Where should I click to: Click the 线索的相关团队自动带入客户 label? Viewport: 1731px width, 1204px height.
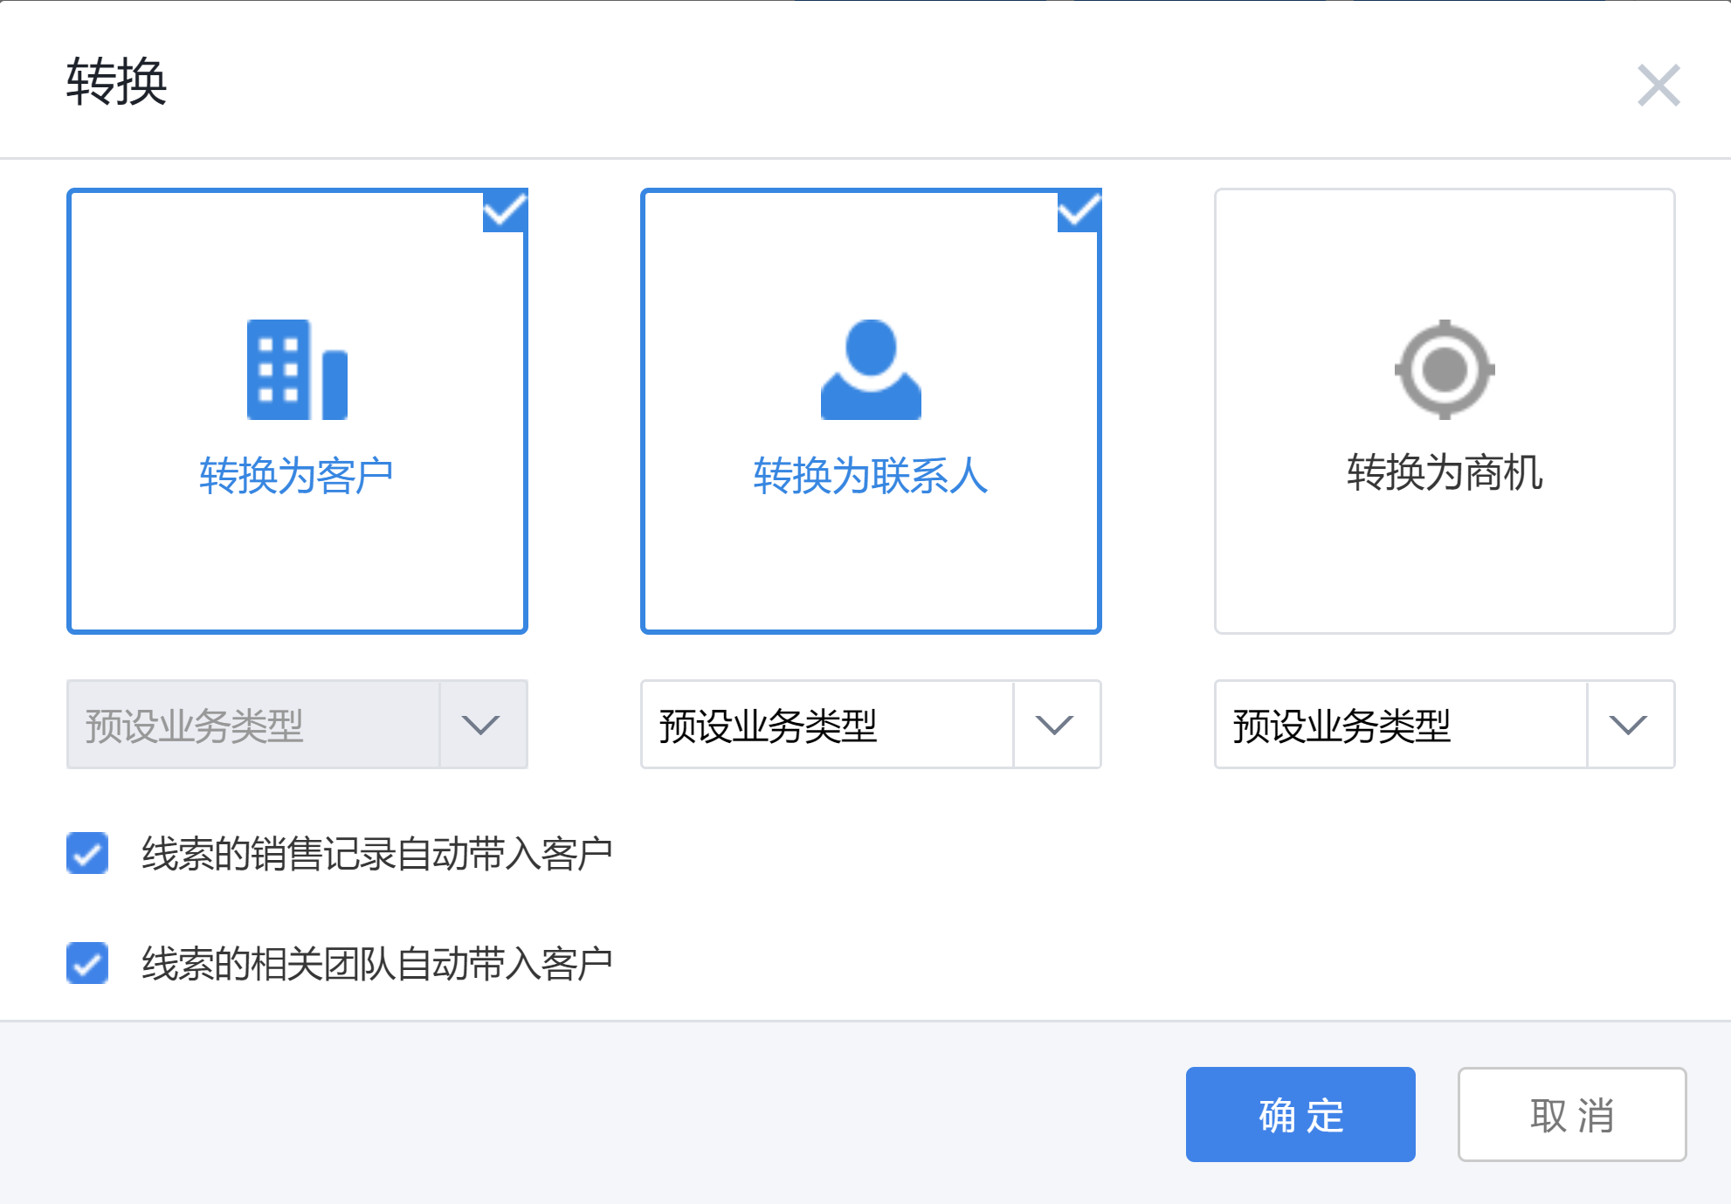pos(377,964)
